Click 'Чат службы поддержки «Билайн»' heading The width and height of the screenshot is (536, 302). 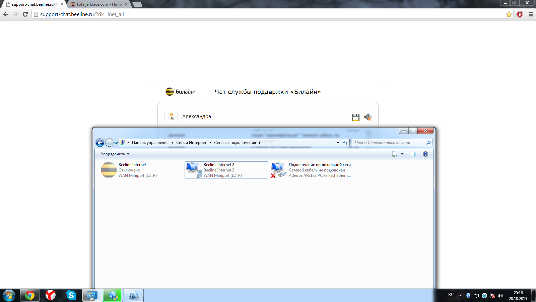268,92
